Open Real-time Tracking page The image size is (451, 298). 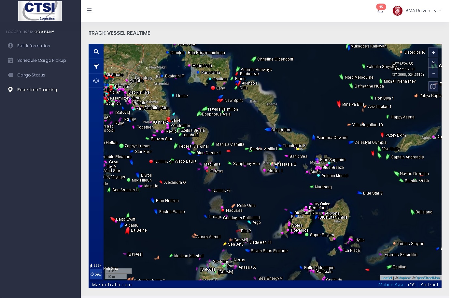pyautogui.click(x=37, y=90)
